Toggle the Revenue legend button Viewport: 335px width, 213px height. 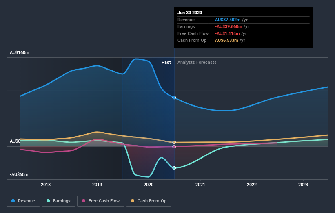pyautogui.click(x=23, y=201)
